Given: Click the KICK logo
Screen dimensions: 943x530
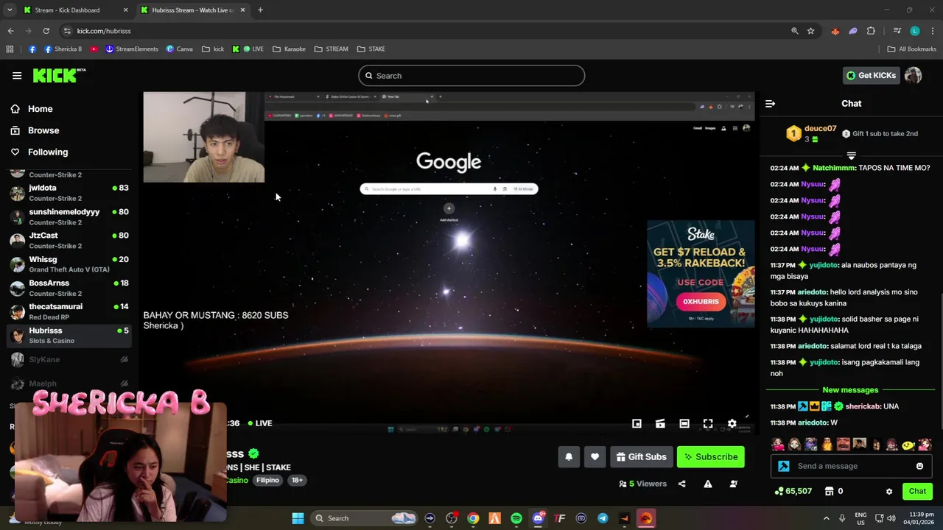Looking at the screenshot, I should [59, 75].
